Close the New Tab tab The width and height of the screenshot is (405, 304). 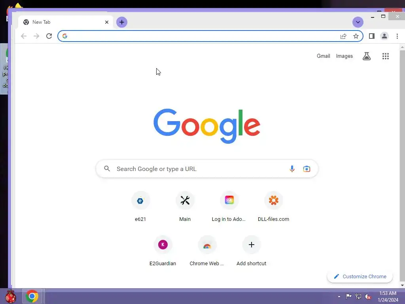tap(107, 22)
